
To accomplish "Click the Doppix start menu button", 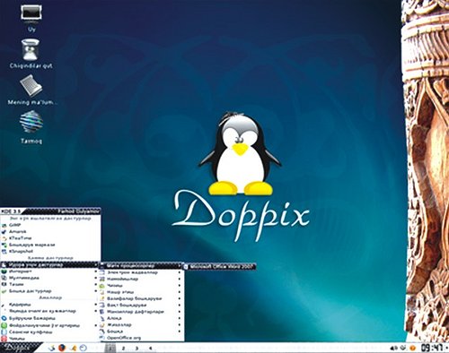I will pos(21,348).
